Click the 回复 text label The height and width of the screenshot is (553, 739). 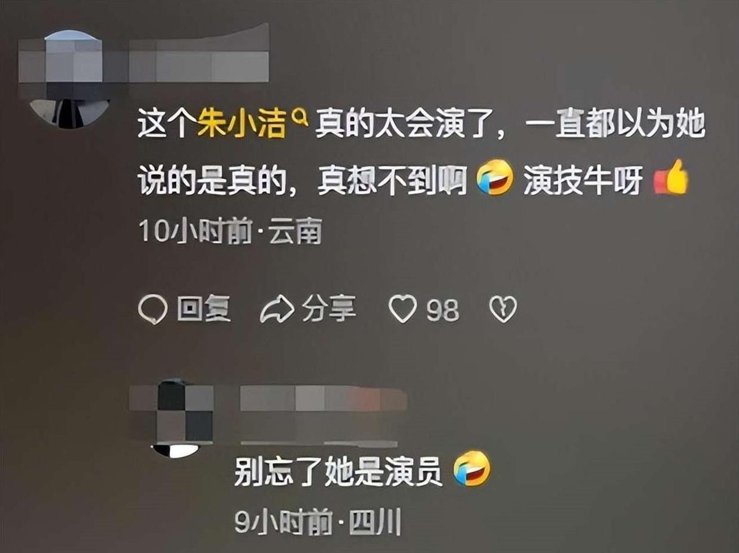click(x=203, y=310)
